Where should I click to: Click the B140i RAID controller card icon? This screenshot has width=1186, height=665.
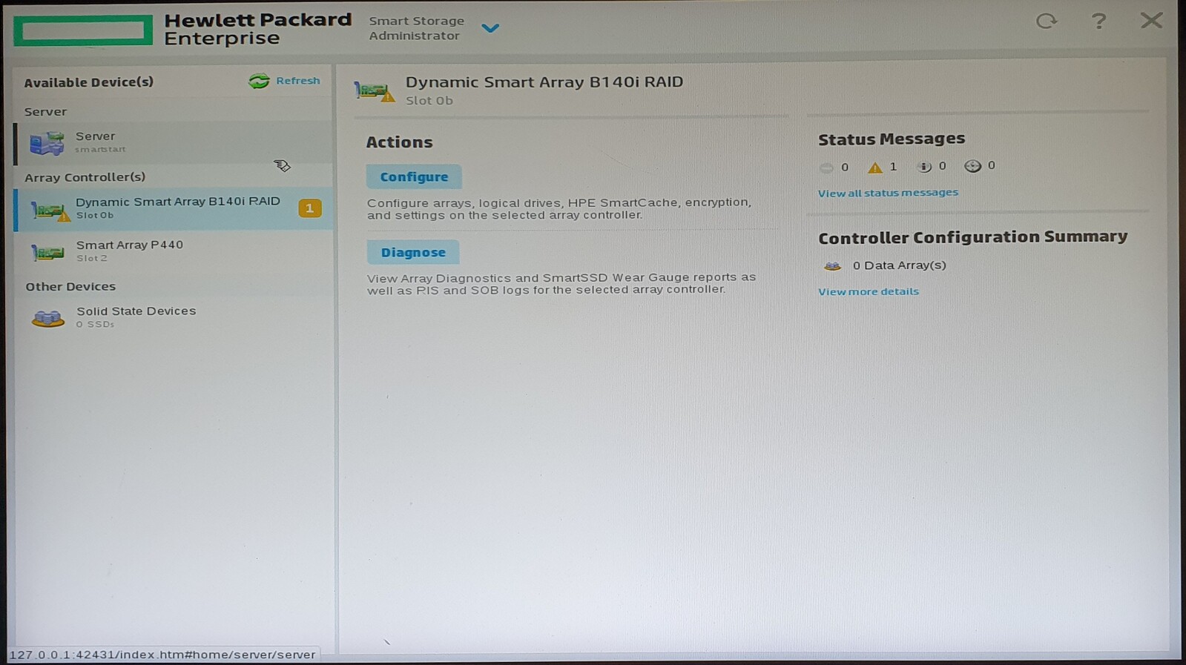50,211
